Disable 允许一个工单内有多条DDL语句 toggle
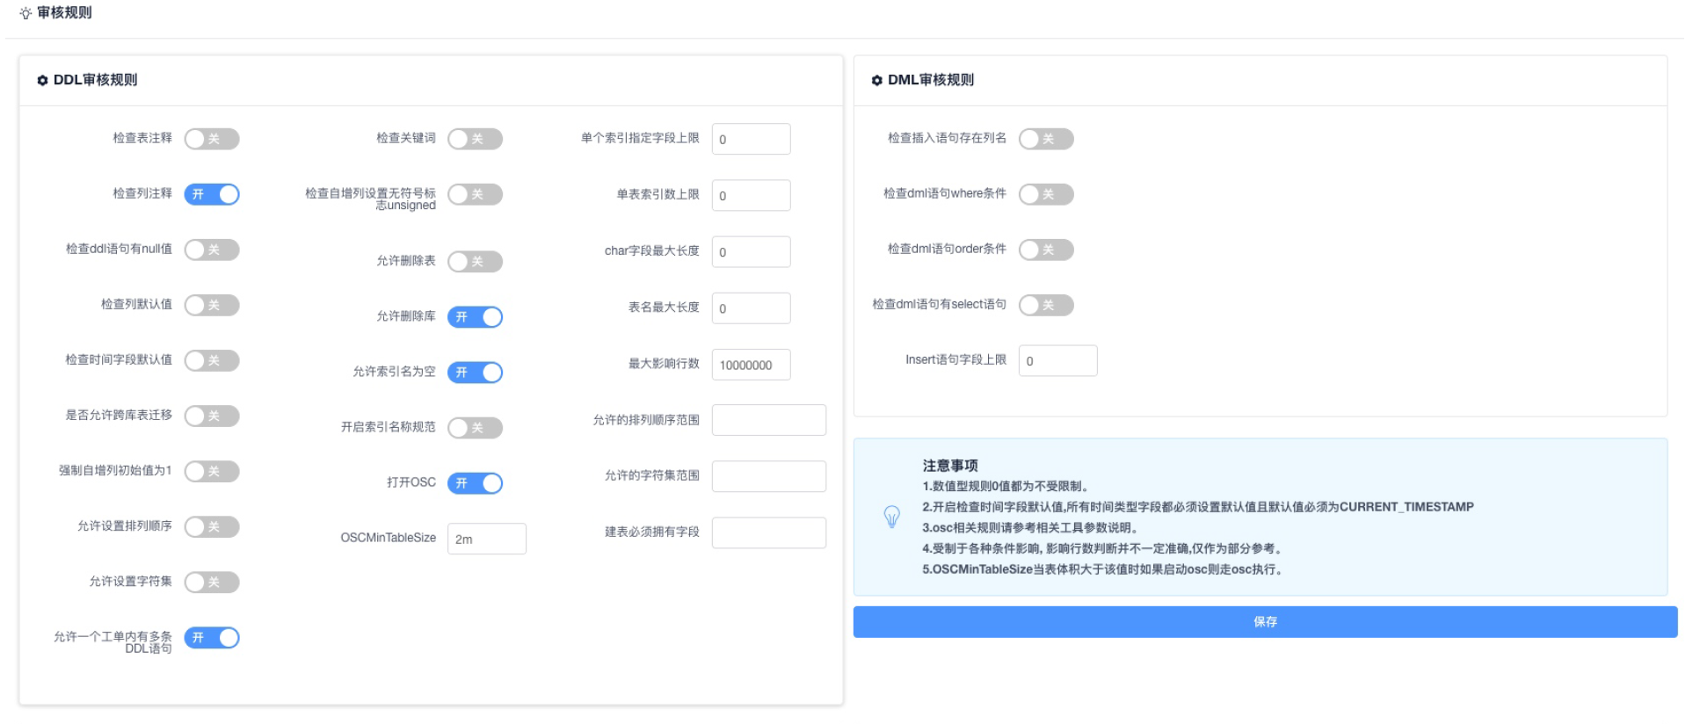 [212, 638]
